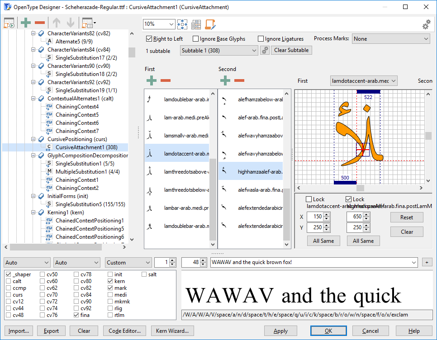Image resolution: width=437 pixels, height=340 pixels.
Task: Click the red remove button in the feature tree toolbar
Action: tap(40, 23)
